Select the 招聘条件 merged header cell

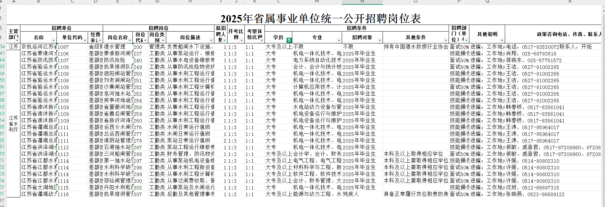pyautogui.click(x=356, y=28)
